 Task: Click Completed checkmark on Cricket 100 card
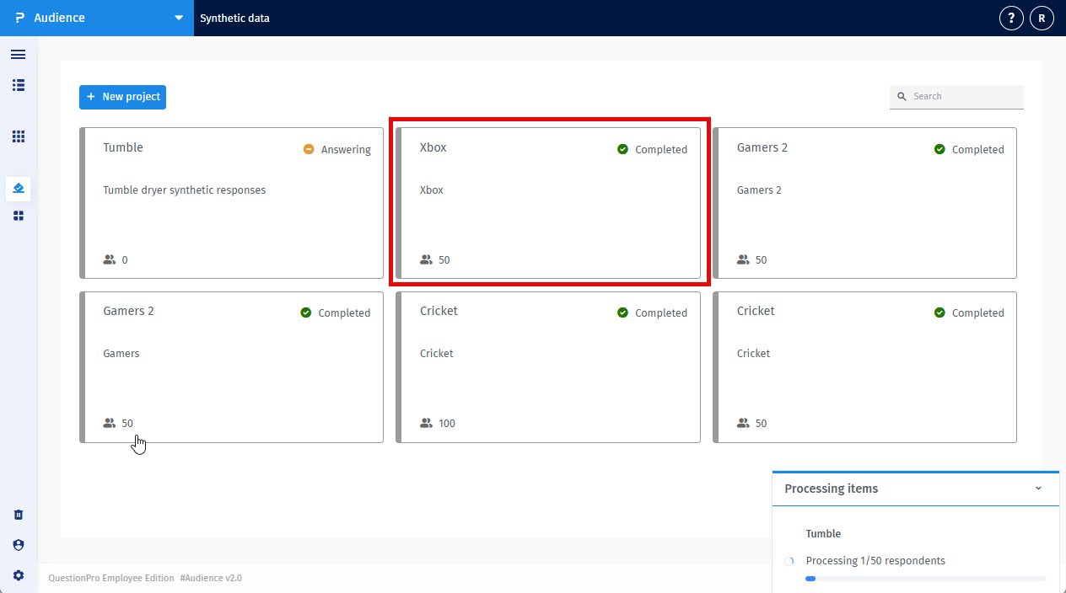pyautogui.click(x=622, y=313)
